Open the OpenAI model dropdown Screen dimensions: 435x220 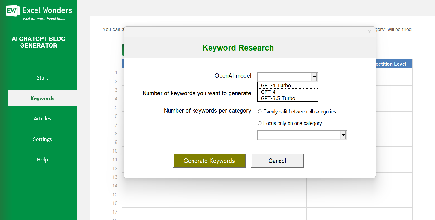coord(314,77)
